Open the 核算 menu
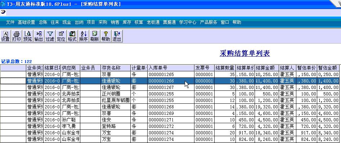 point(139,22)
